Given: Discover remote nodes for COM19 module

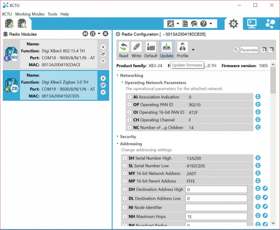Looking at the screenshot, I should [x=103, y=85].
